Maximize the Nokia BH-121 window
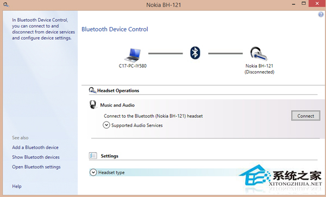326x197 pixels. 304,4
